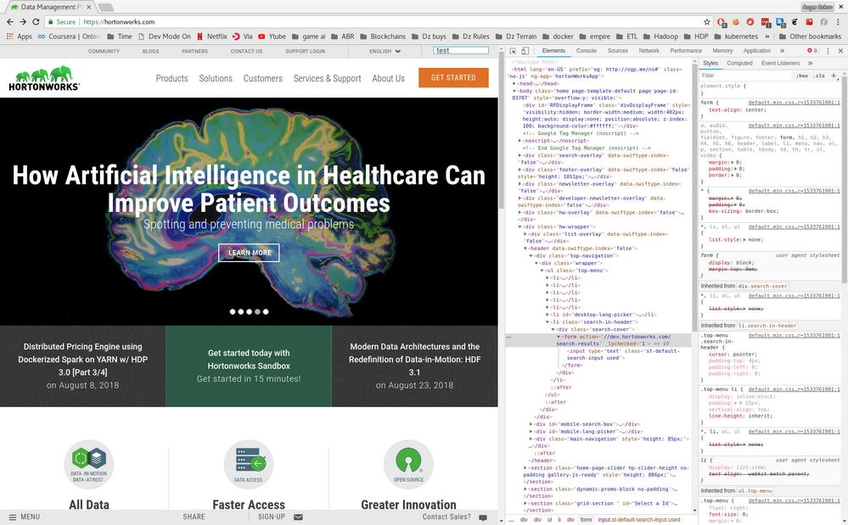
Task: Click the search field containing 'test'
Action: point(461,51)
